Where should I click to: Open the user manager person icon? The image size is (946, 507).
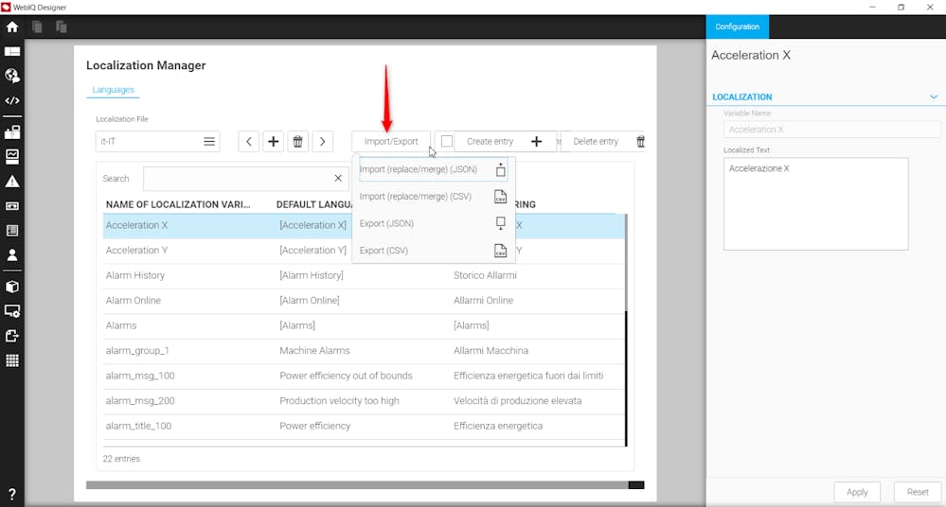12,255
